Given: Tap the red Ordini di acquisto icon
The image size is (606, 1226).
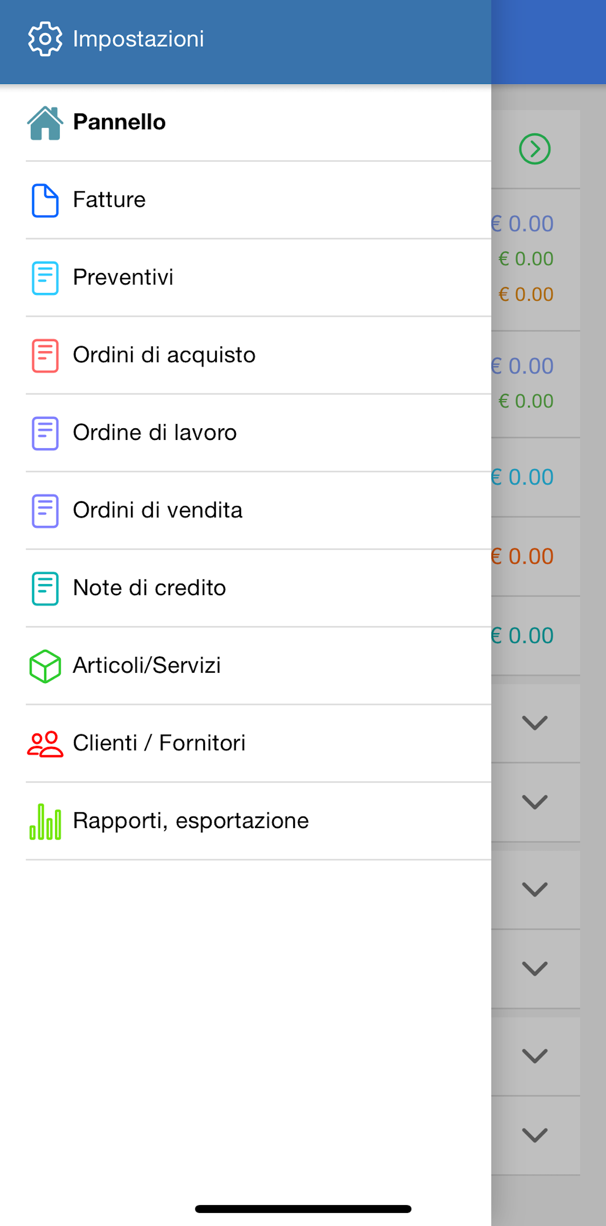Looking at the screenshot, I should click(45, 355).
